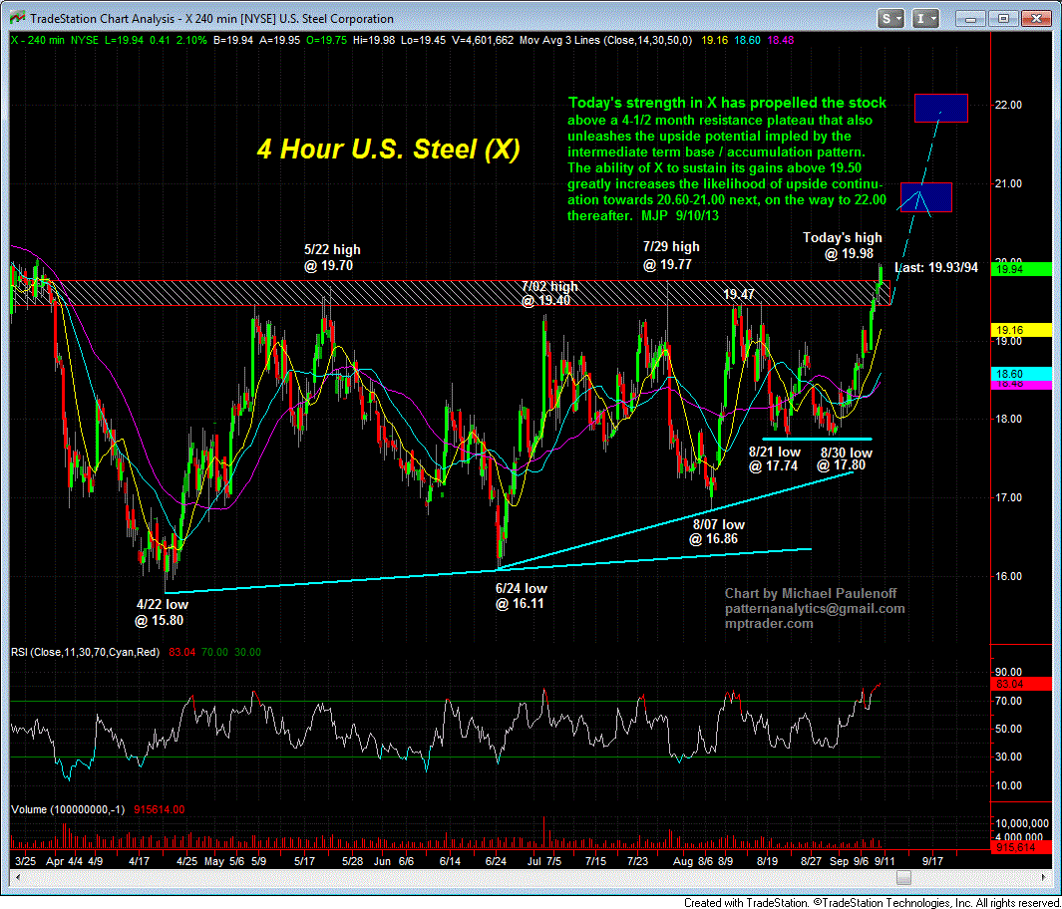Click the horizontal scrollbar thumb

[x=903, y=878]
